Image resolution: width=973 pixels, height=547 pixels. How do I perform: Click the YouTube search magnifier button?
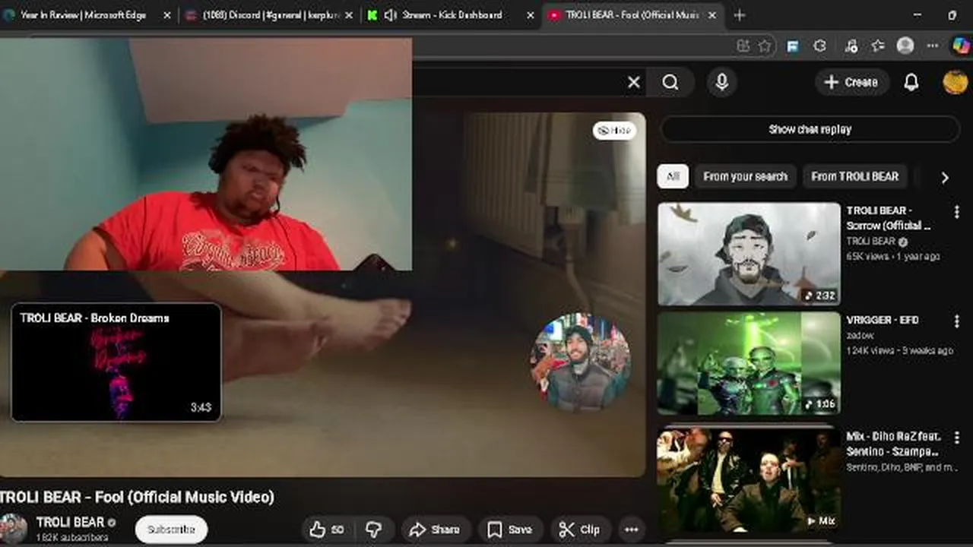[670, 82]
